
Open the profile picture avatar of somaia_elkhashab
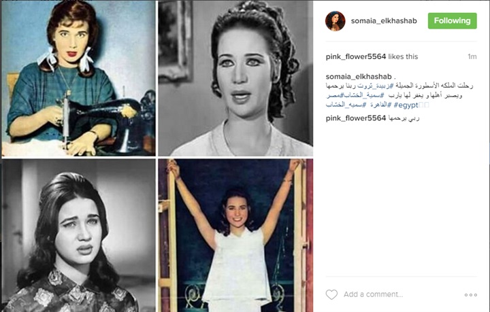point(336,21)
